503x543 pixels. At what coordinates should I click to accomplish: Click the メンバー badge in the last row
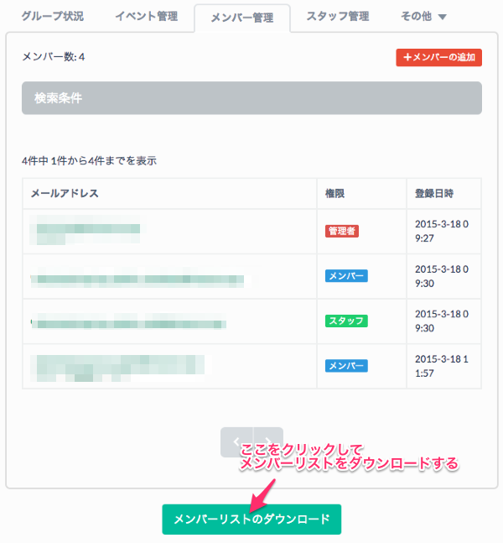coord(346,366)
